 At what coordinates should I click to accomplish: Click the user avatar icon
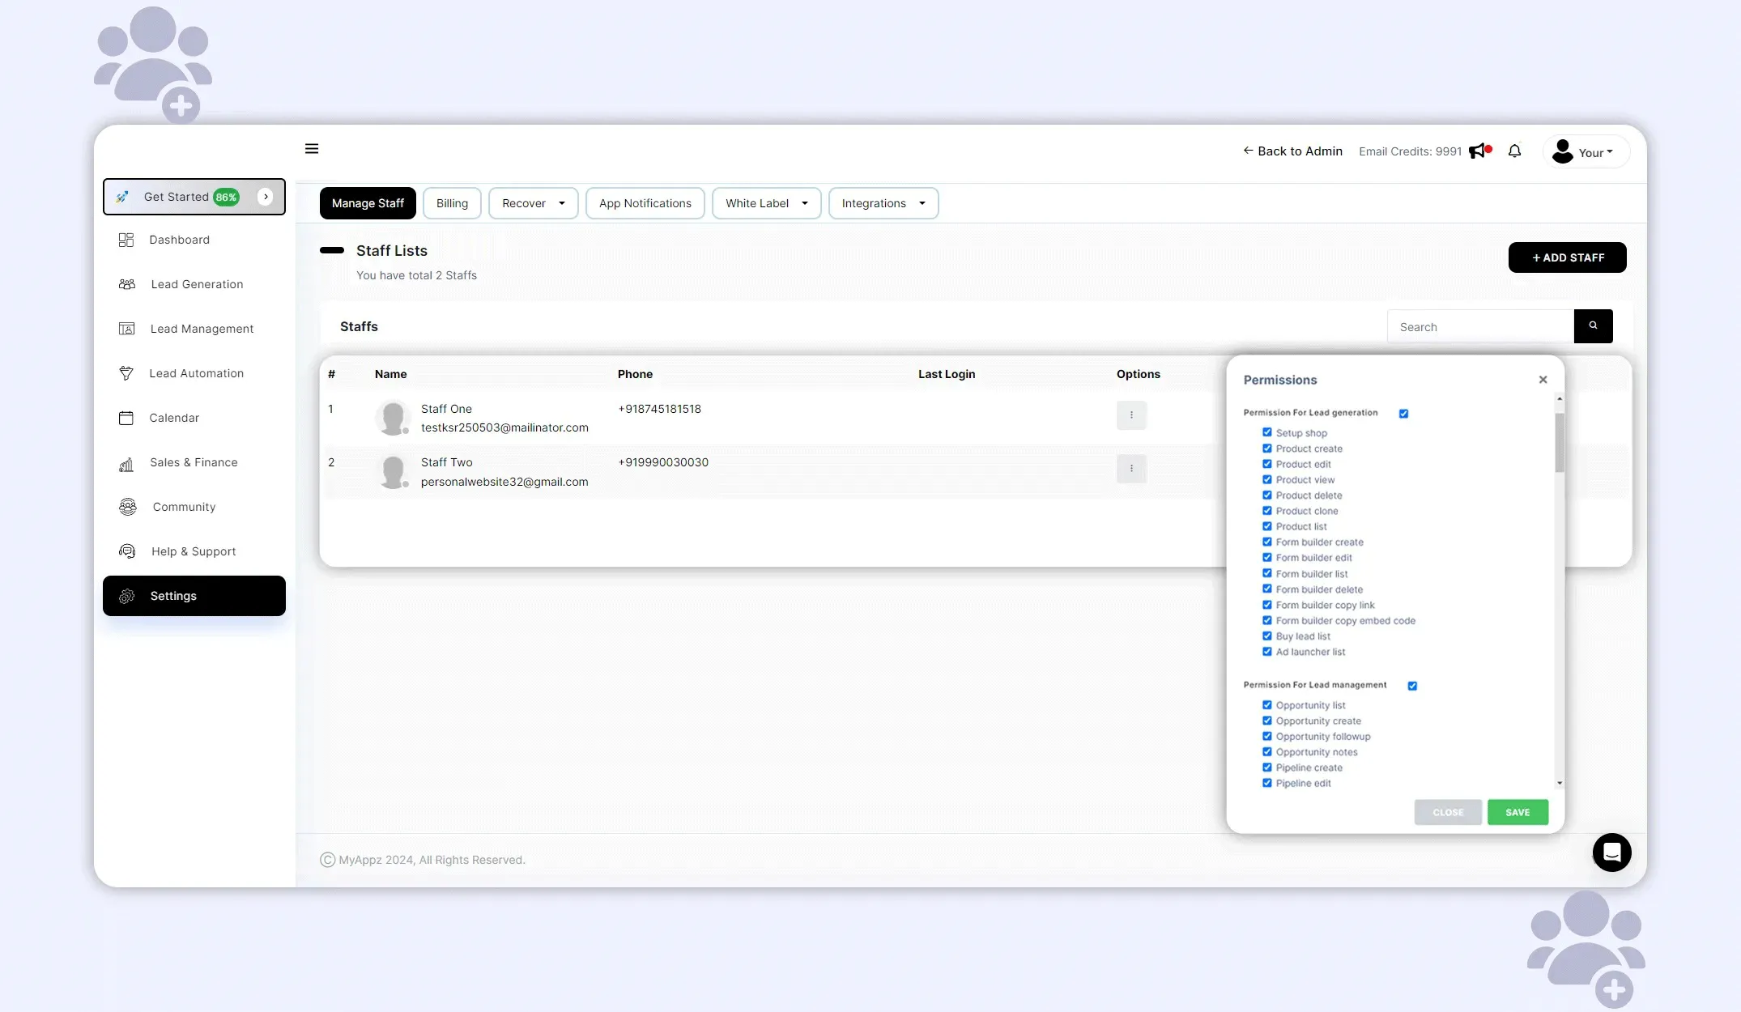(x=1562, y=151)
